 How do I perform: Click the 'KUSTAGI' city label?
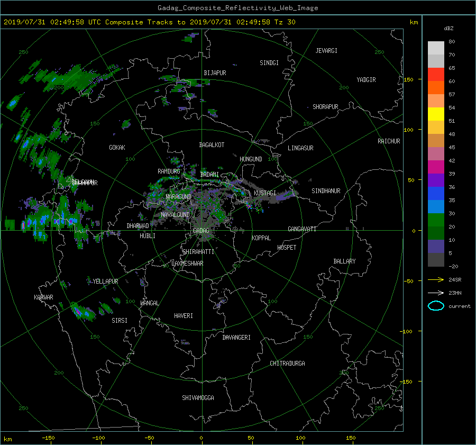point(265,193)
